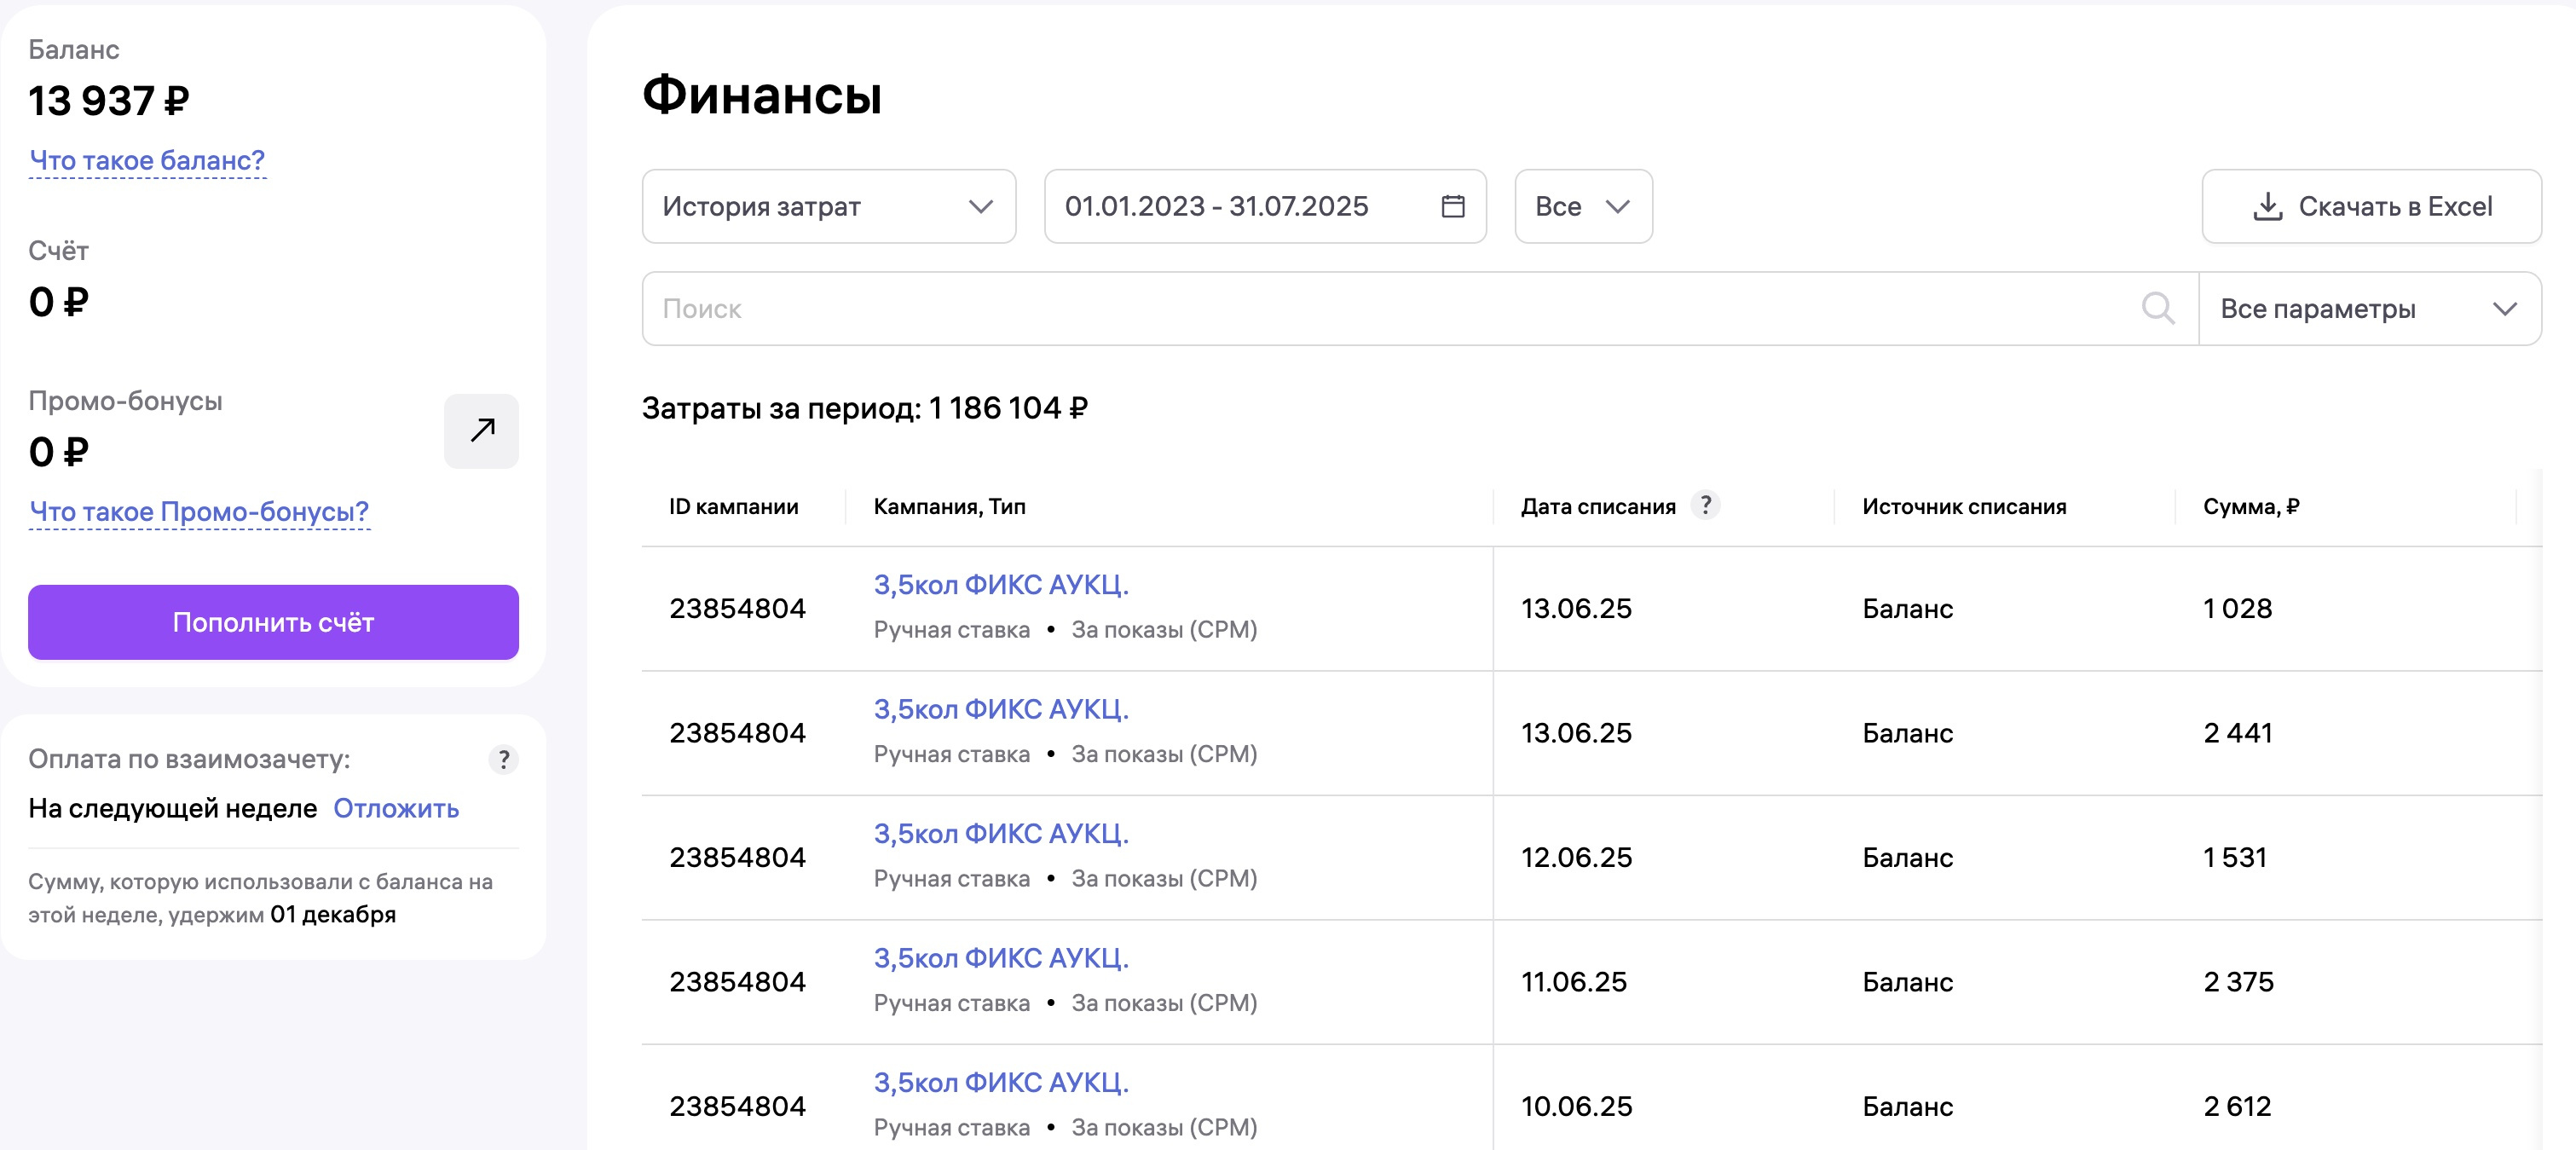Open campaign link dated 11.06.25
2576x1150 pixels.
click(1001, 958)
